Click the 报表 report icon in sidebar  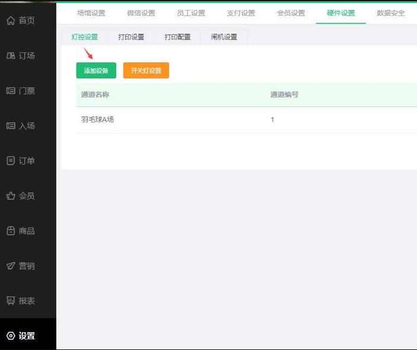11,301
